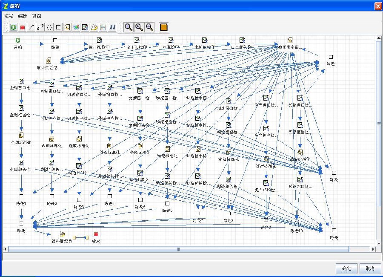Open the 编辑 menu

[x=23, y=16]
